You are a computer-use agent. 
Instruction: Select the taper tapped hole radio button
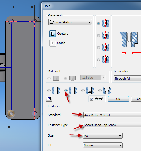click(x=100, y=91)
